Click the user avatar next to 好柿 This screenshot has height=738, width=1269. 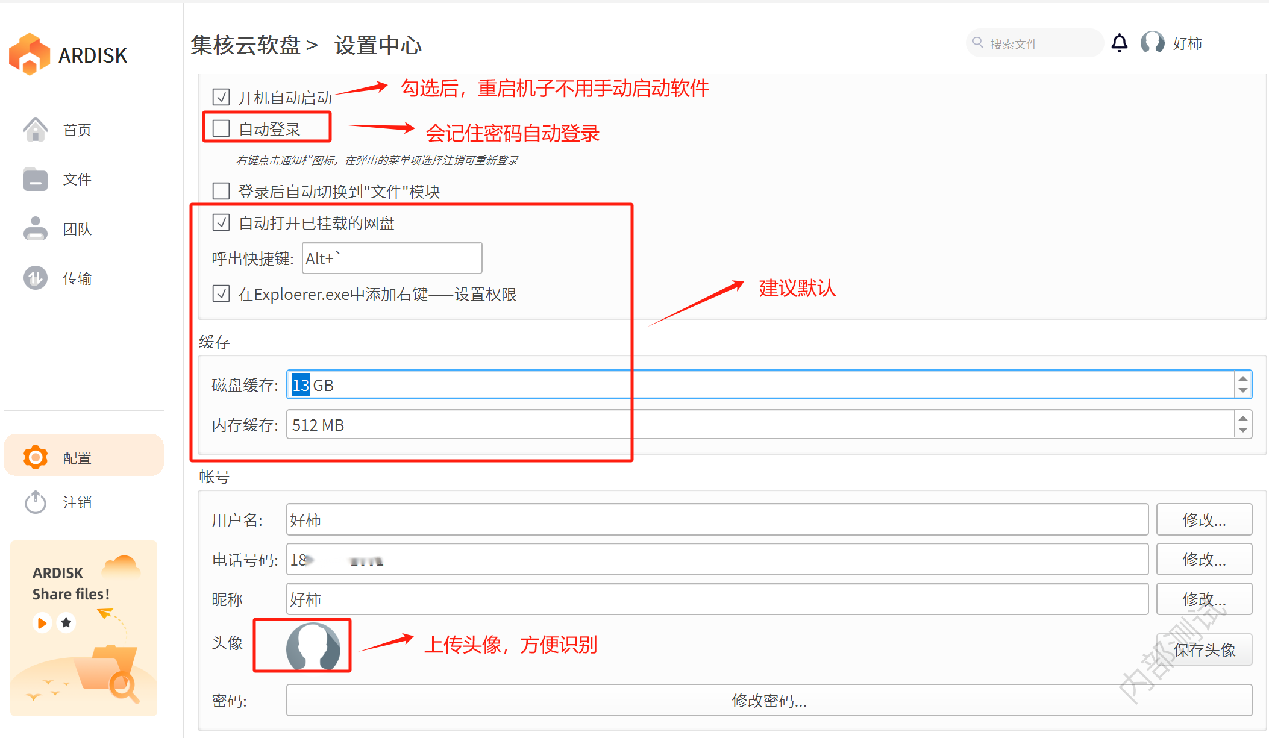[x=1152, y=43]
